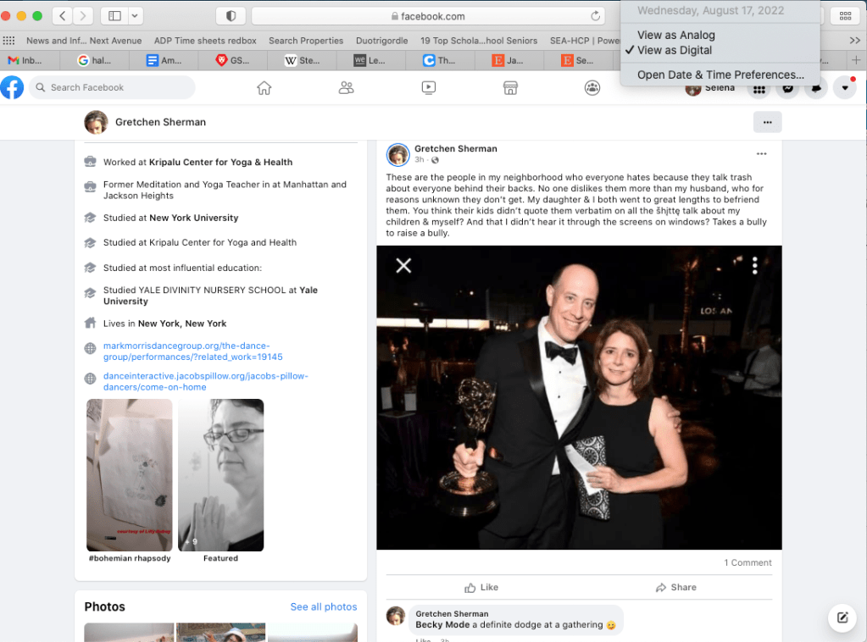This screenshot has height=642, width=867.
Task: Toggle the Safari sidebar button
Action: coord(114,16)
